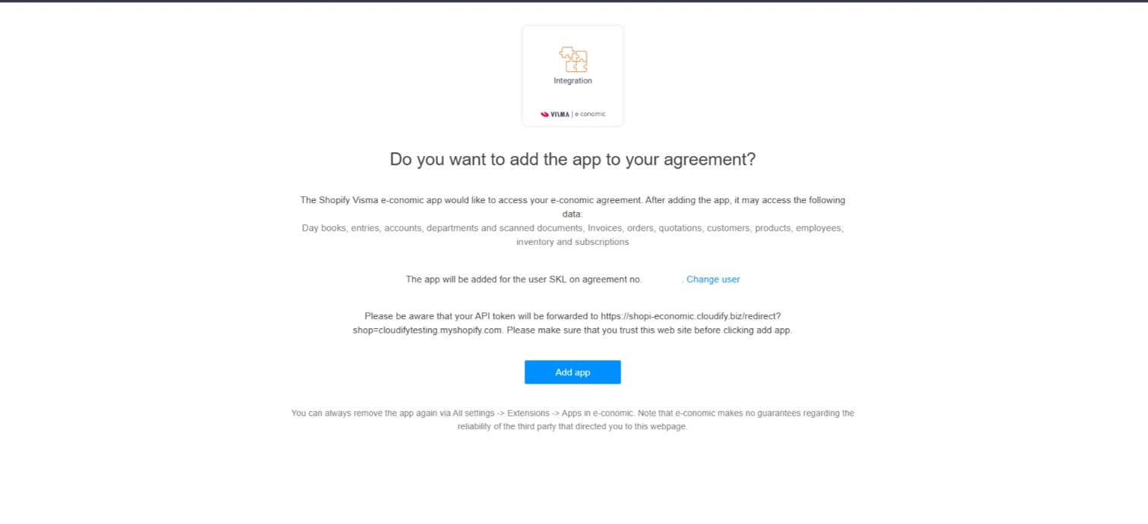Click the Visma e-conomic logo
Screen dimensions: 1148x524
click(573, 115)
